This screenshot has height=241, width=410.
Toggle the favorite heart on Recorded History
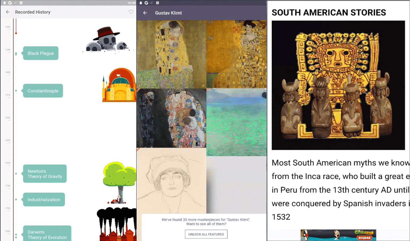[131, 12]
